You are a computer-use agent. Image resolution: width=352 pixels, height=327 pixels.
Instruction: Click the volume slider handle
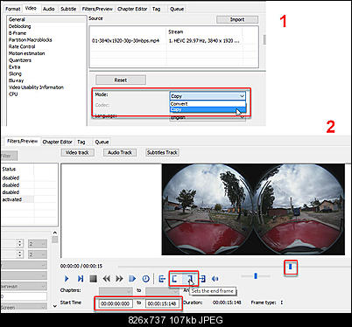[x=256, y=275]
